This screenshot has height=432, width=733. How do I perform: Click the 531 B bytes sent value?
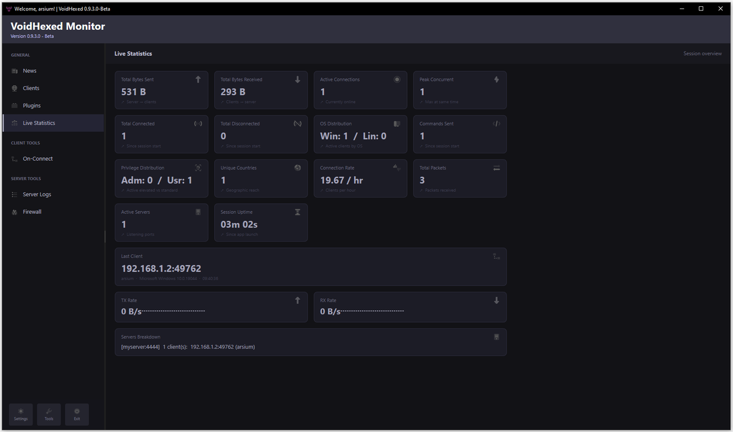[x=133, y=92]
